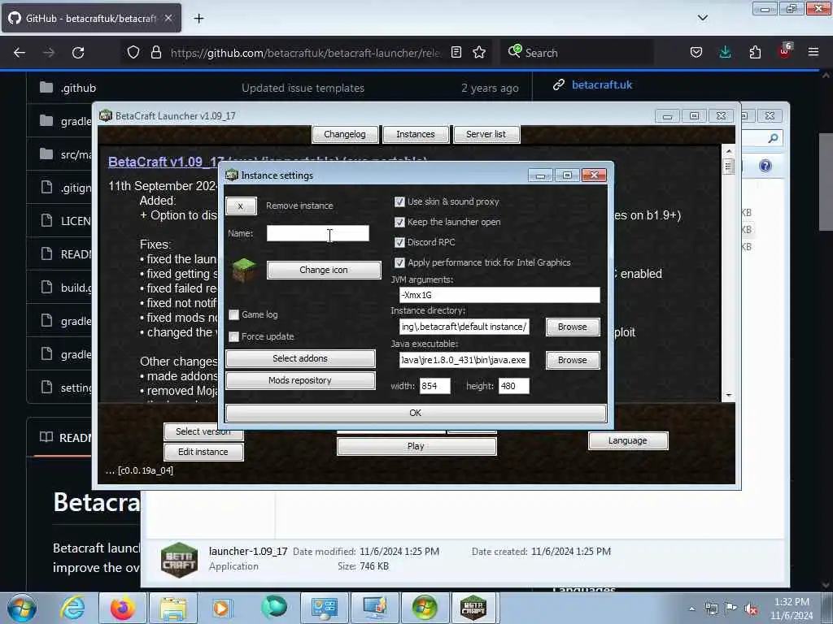Open a new Firefox tab
Screen dimensions: 833x624
pyautogui.click(x=198, y=19)
